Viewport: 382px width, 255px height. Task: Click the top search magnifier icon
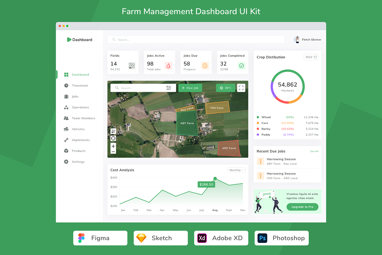(x=114, y=40)
